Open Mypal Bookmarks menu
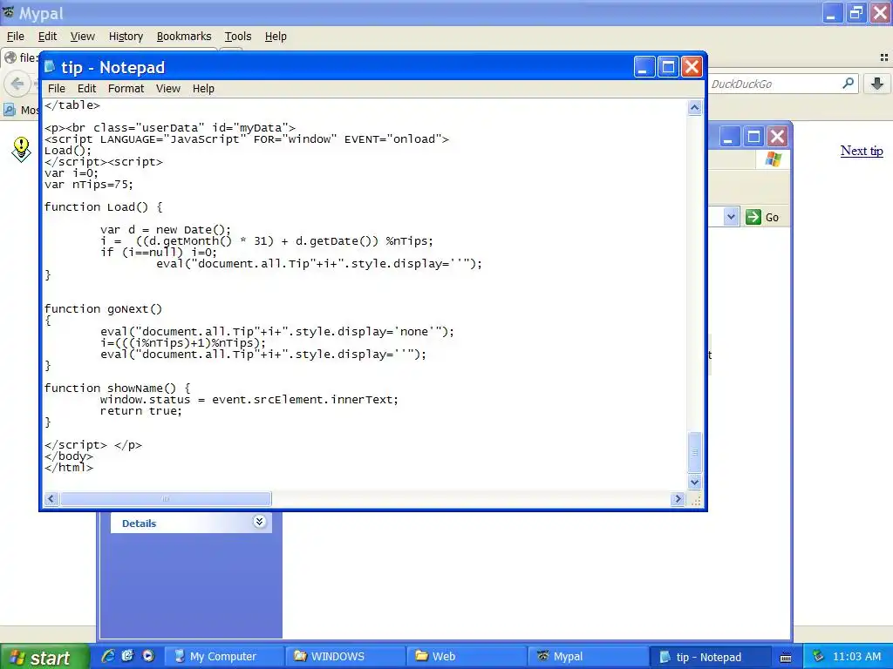Viewport: 893px width, 669px height. (184, 37)
